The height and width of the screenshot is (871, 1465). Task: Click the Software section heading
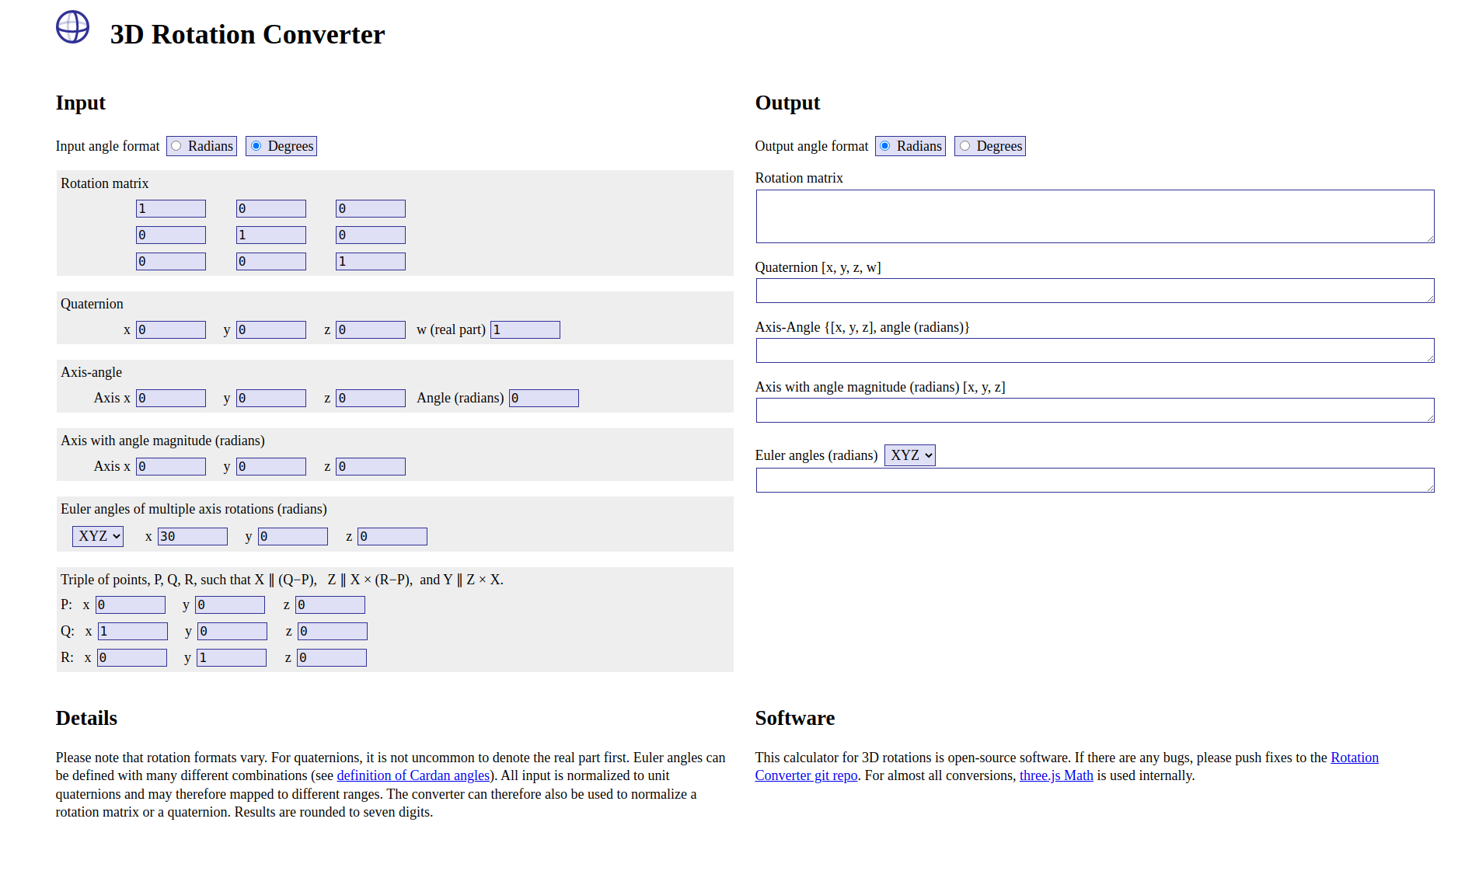pos(795,718)
